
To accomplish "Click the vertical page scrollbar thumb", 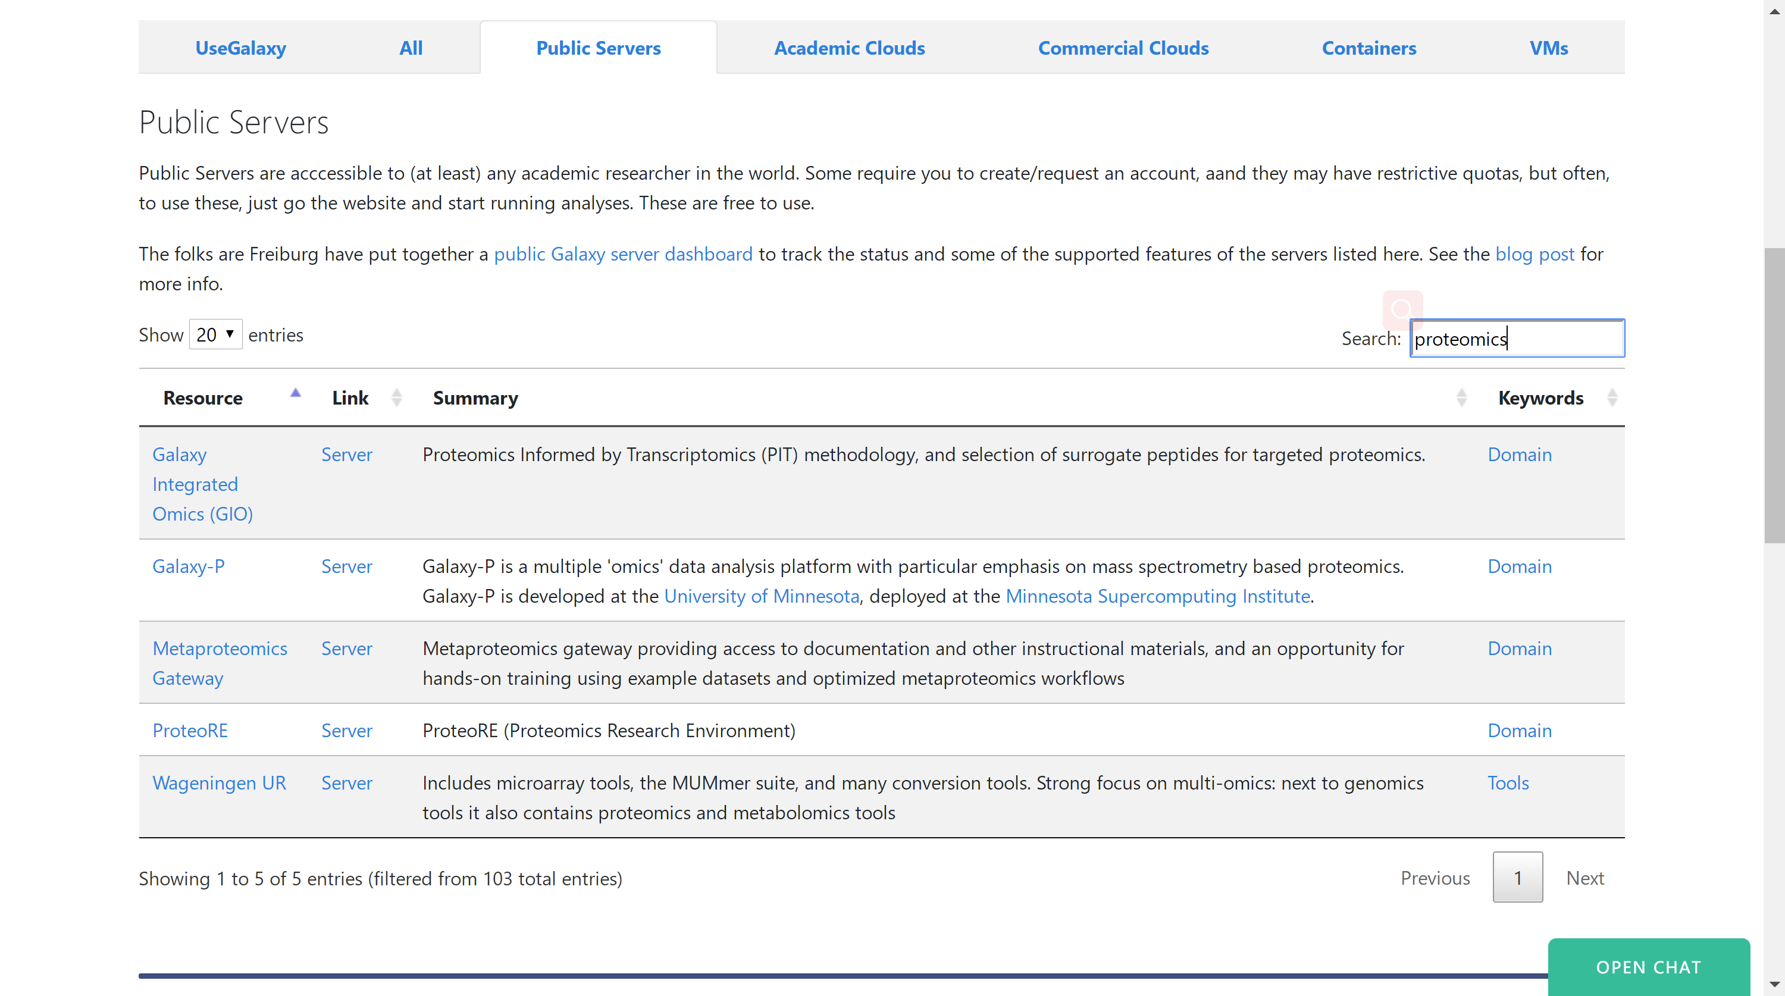I will [1774, 395].
